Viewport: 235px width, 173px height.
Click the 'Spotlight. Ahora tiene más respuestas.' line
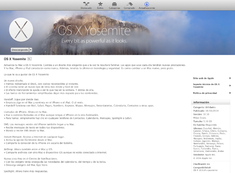pyautogui.click(x=26, y=171)
